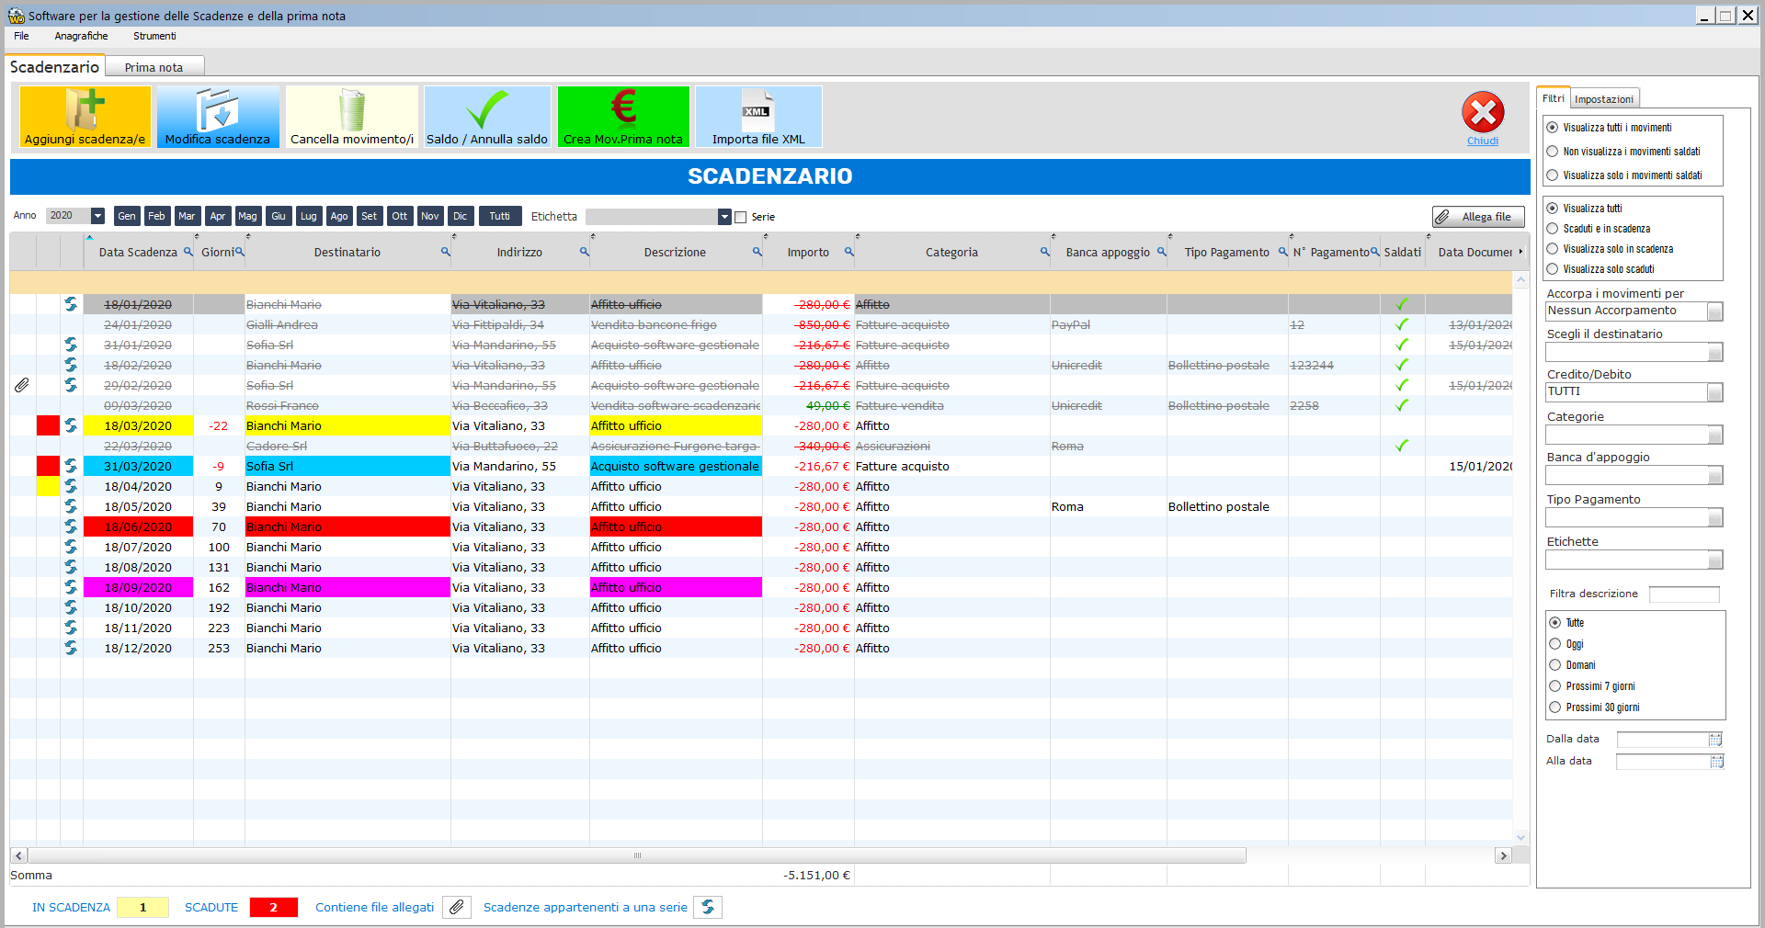Open the Strumenti menu
This screenshot has height=928, width=1765.
[154, 36]
